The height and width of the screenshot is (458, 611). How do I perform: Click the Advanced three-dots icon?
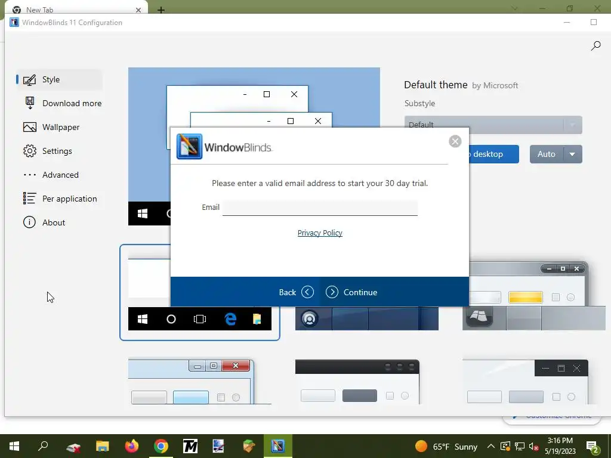[30, 175]
